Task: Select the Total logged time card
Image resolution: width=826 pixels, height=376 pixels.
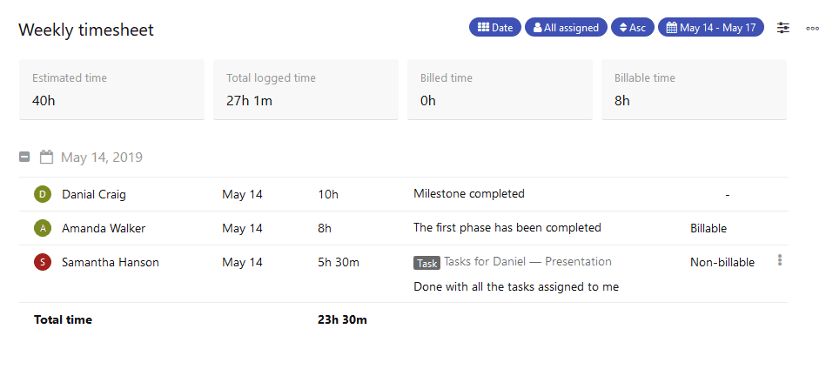Action: 306,90
